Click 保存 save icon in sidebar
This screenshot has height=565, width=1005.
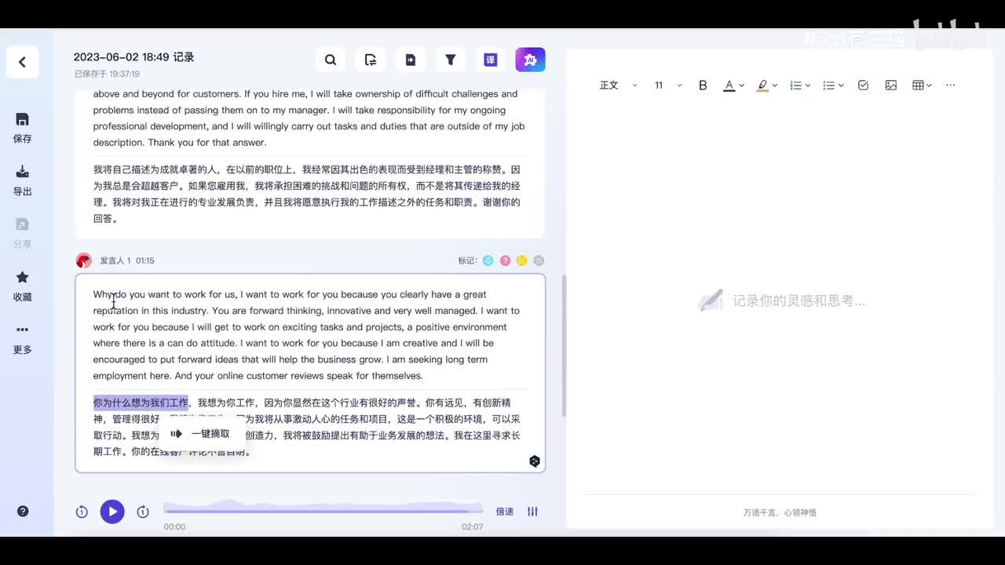(x=22, y=127)
